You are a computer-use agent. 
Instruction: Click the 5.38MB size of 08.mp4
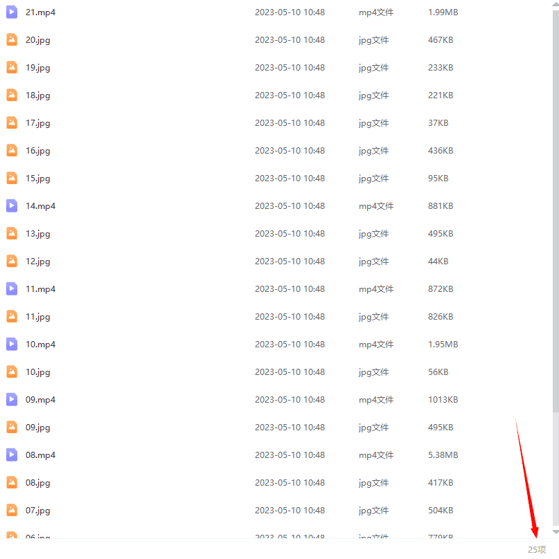443,455
